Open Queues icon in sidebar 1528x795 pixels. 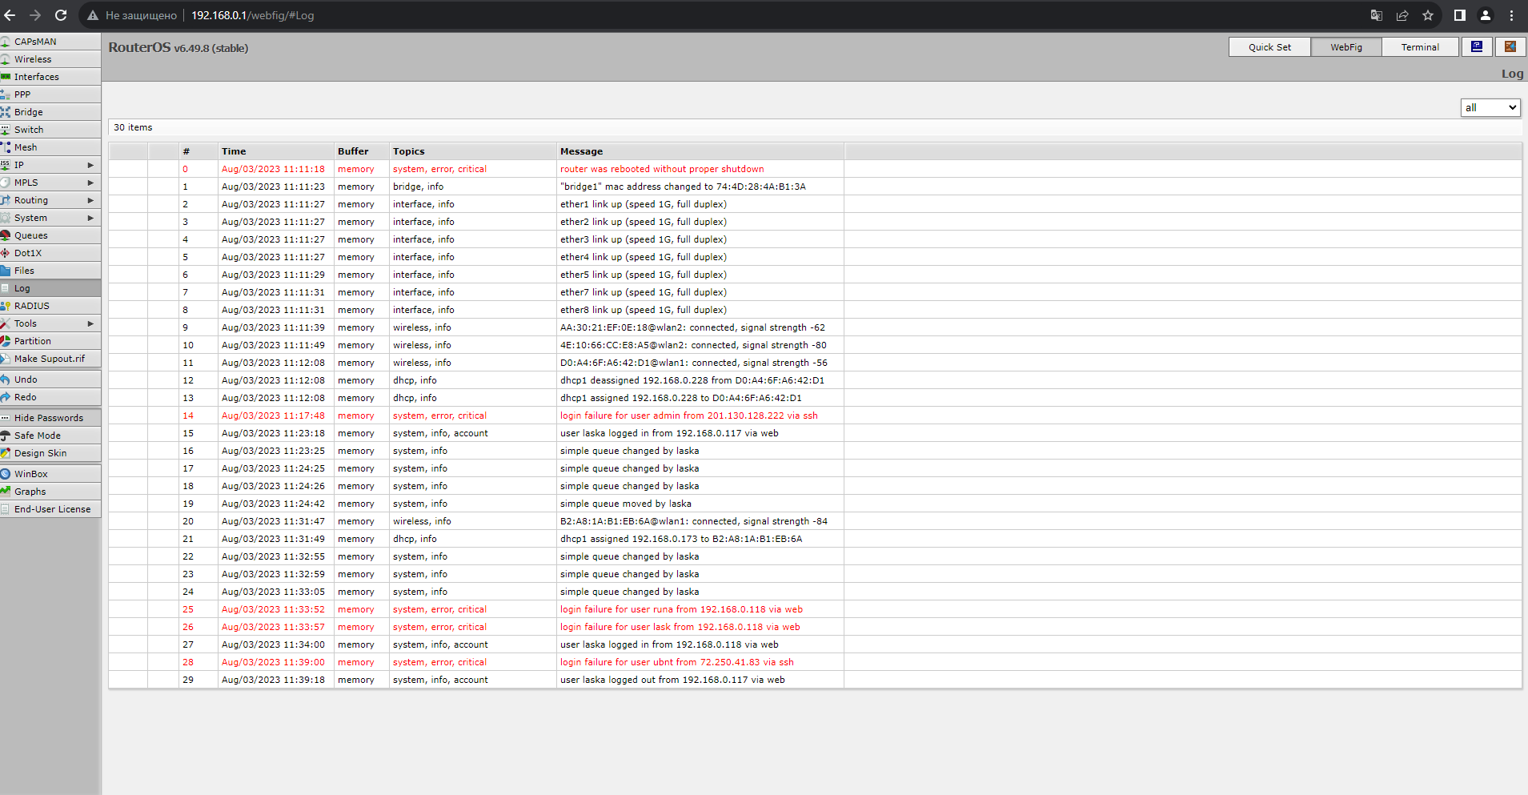coord(6,235)
